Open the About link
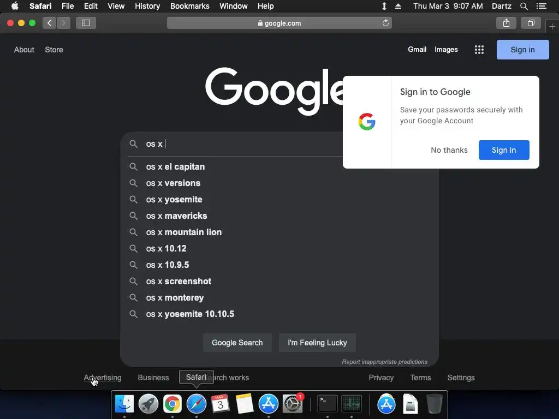Image resolution: width=559 pixels, height=419 pixels. (x=24, y=50)
